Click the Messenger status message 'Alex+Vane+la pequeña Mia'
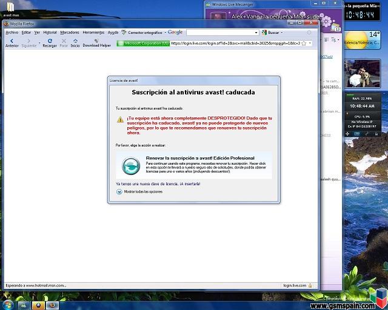Screen dimensions: 388x310 276,16
